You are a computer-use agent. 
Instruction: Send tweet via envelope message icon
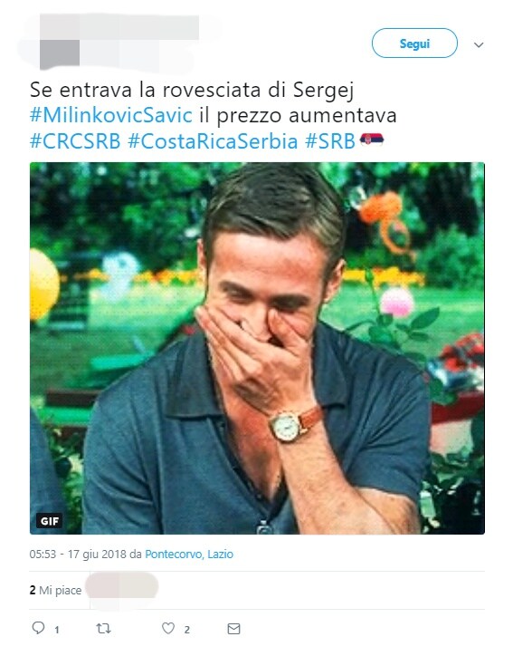(233, 629)
